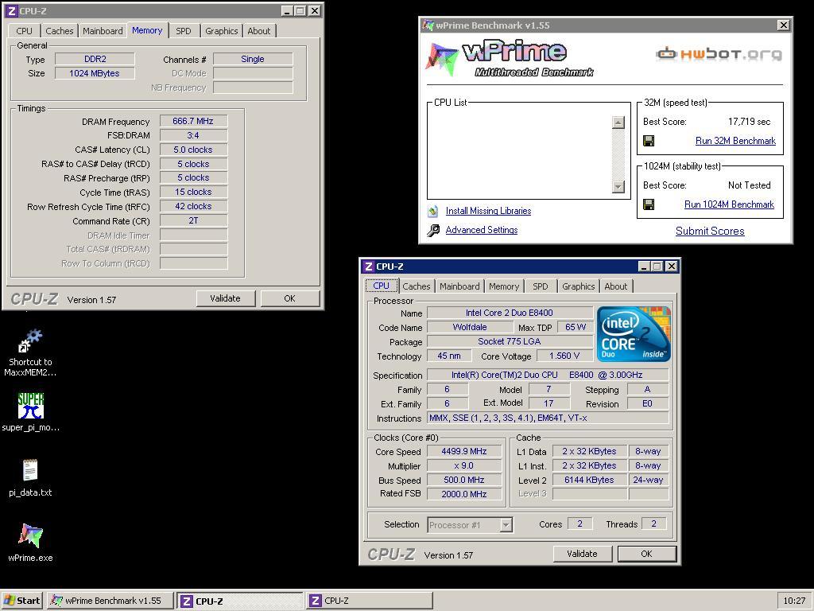Screen dimensions: 814x611
Task: Click the CPU-Z title bar icon of Memory window
Action: [12, 11]
